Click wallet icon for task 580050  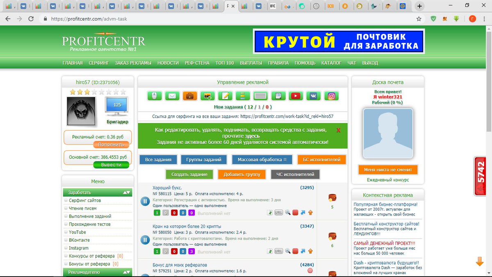pyautogui.click(x=332, y=237)
